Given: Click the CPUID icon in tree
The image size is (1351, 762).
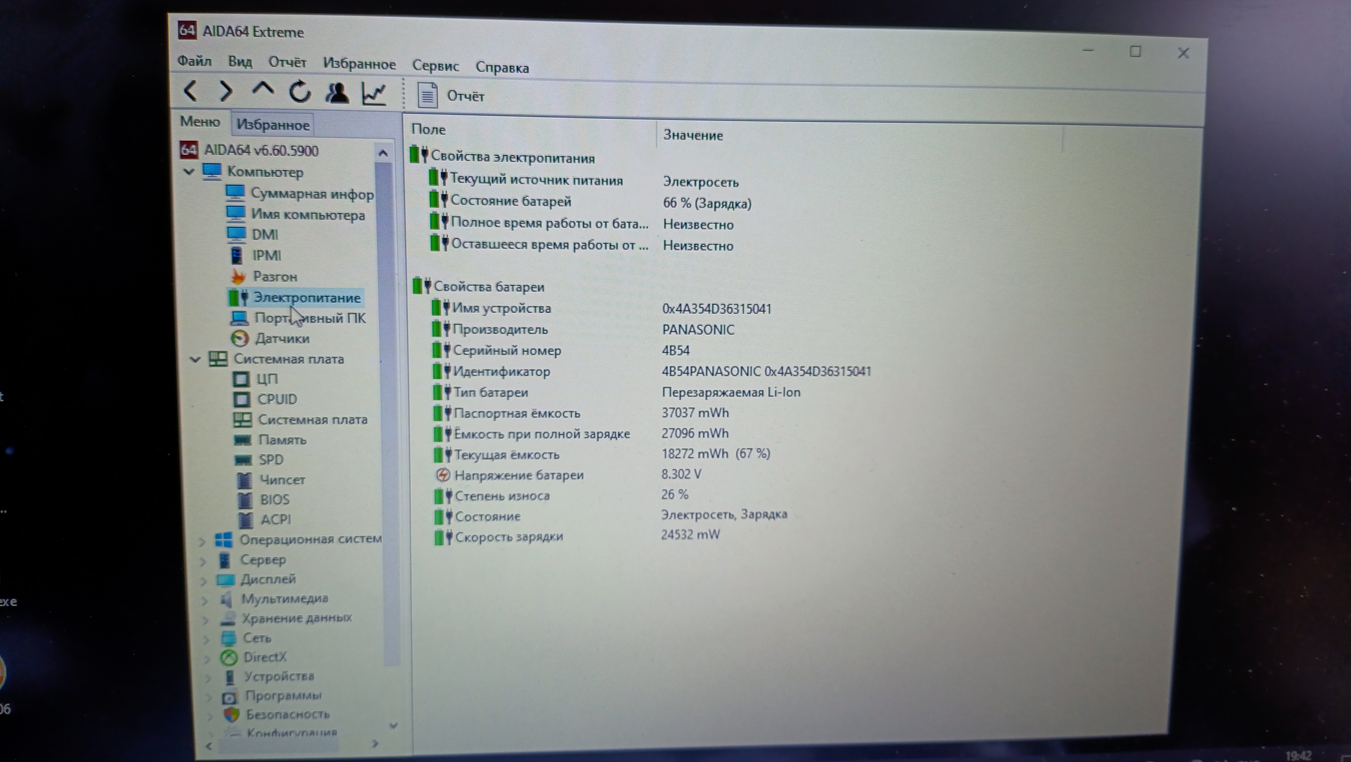Looking at the screenshot, I should point(241,399).
